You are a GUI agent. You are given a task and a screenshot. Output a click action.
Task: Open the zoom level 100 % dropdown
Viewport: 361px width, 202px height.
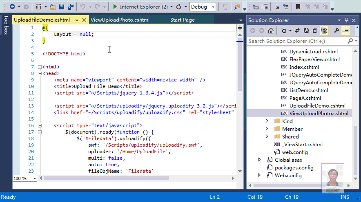click(35, 178)
